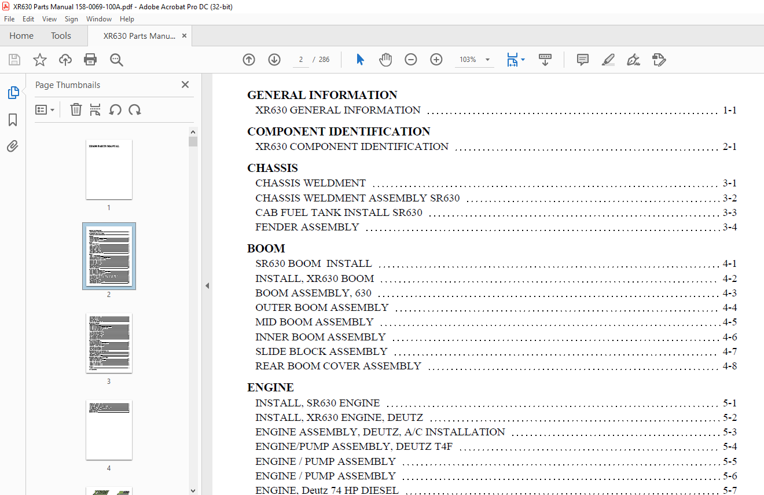Click FENDER ASSEMBLY contents entry
Viewport: 764px width, 495px height.
(495, 227)
